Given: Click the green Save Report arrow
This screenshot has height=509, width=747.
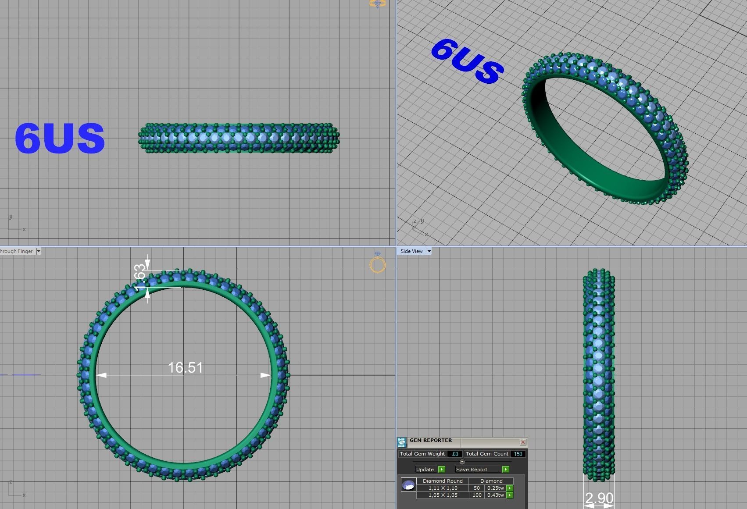Looking at the screenshot, I should click(x=505, y=470).
